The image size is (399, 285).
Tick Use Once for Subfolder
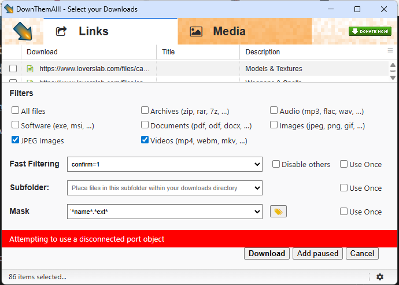344,188
